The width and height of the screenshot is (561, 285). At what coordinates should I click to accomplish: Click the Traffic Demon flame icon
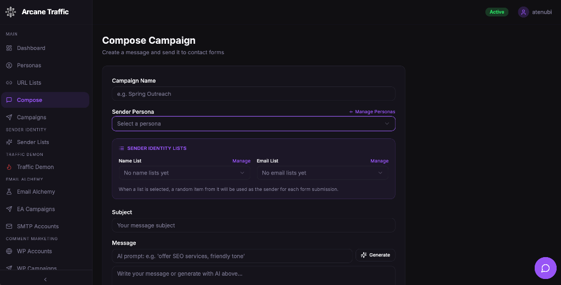pyautogui.click(x=9, y=167)
